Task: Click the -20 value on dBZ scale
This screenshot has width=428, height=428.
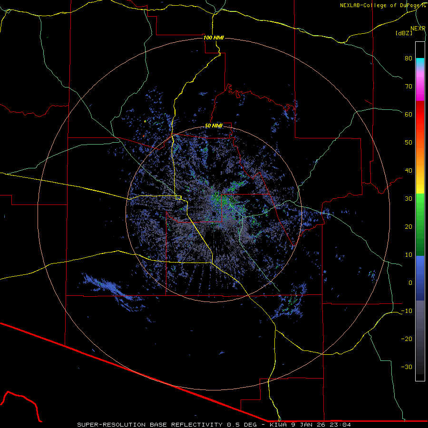Action: click(407, 339)
